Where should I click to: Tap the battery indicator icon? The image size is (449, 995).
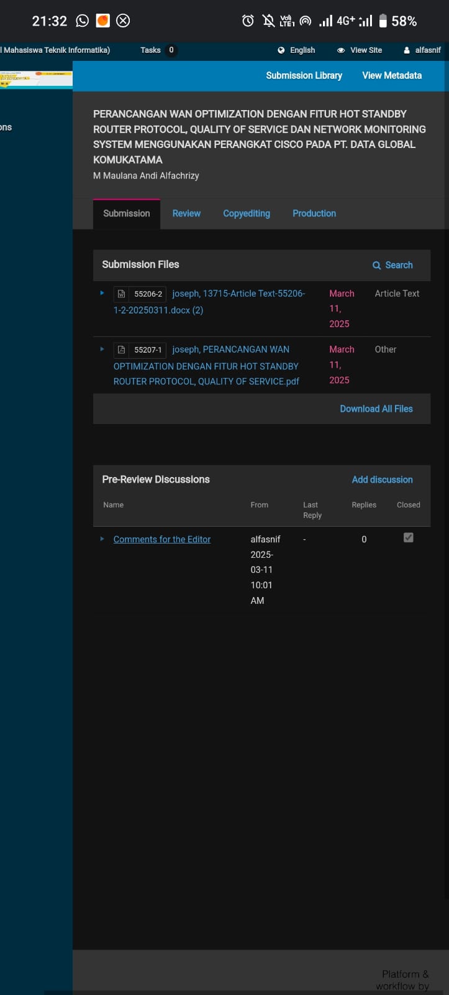coord(383,21)
